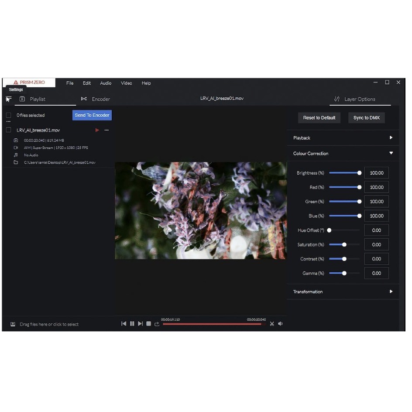Click the Blue value input field
Screen dimensions: 412x412
pyautogui.click(x=377, y=216)
